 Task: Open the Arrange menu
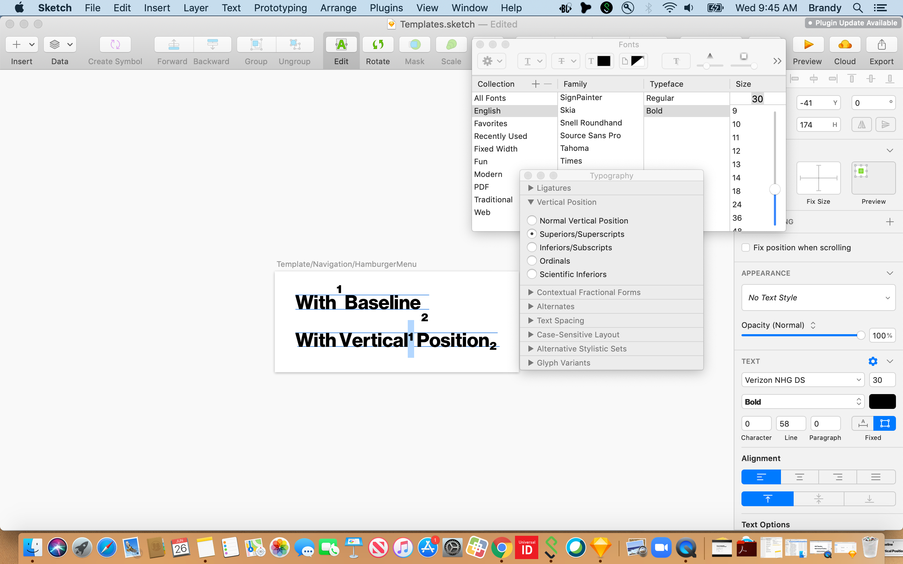click(x=338, y=8)
